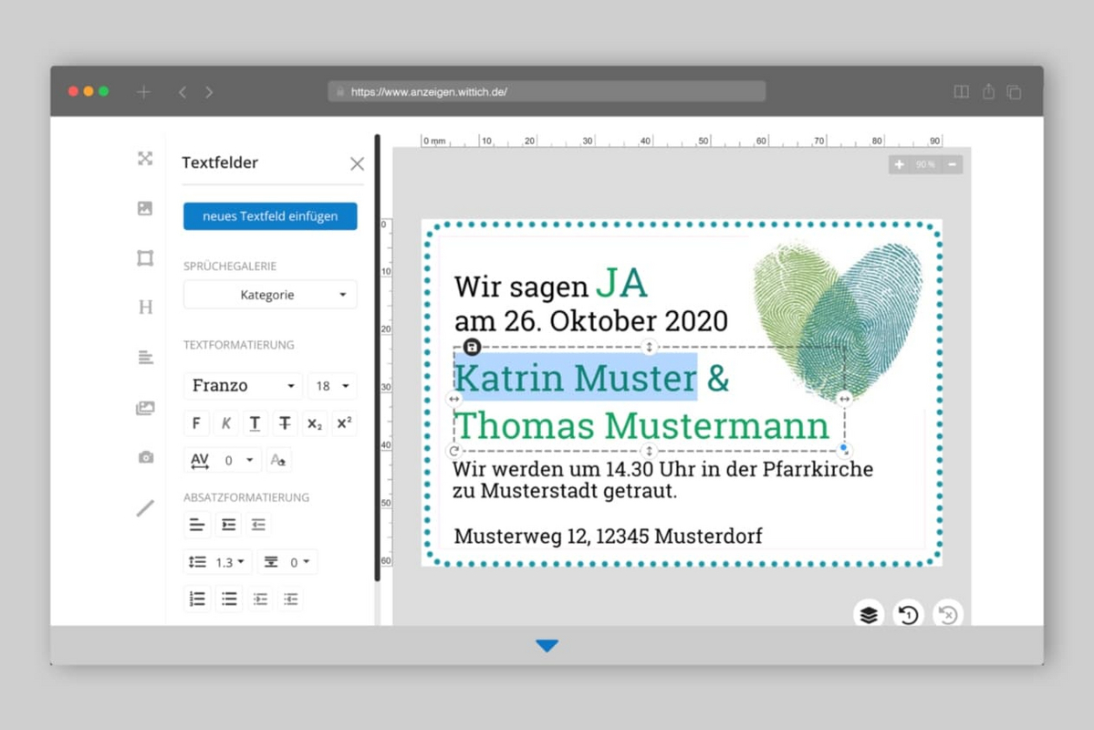Toggle underline text formatting
1094x730 pixels.
tap(255, 423)
